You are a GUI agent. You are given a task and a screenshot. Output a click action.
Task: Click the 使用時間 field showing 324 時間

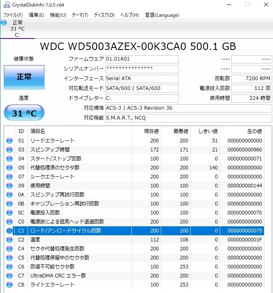click(251, 99)
